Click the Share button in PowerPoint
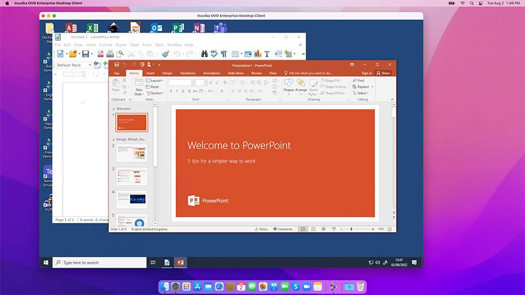The width and height of the screenshot is (525, 295). click(x=383, y=73)
